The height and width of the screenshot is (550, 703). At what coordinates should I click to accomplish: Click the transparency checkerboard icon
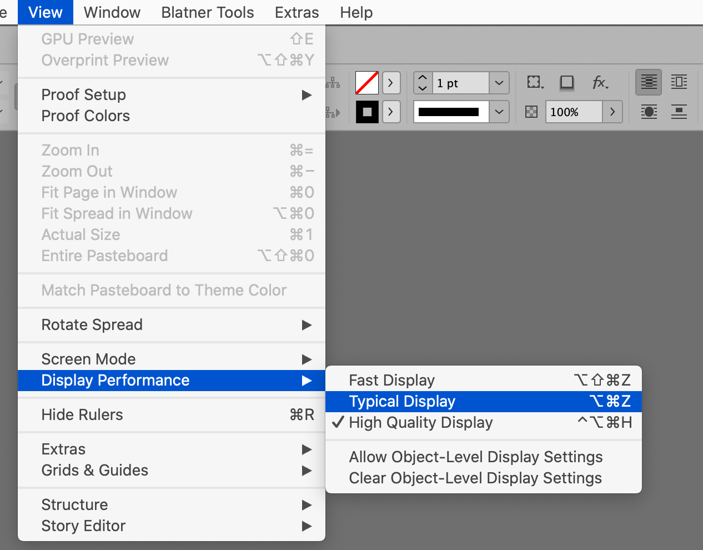(531, 112)
